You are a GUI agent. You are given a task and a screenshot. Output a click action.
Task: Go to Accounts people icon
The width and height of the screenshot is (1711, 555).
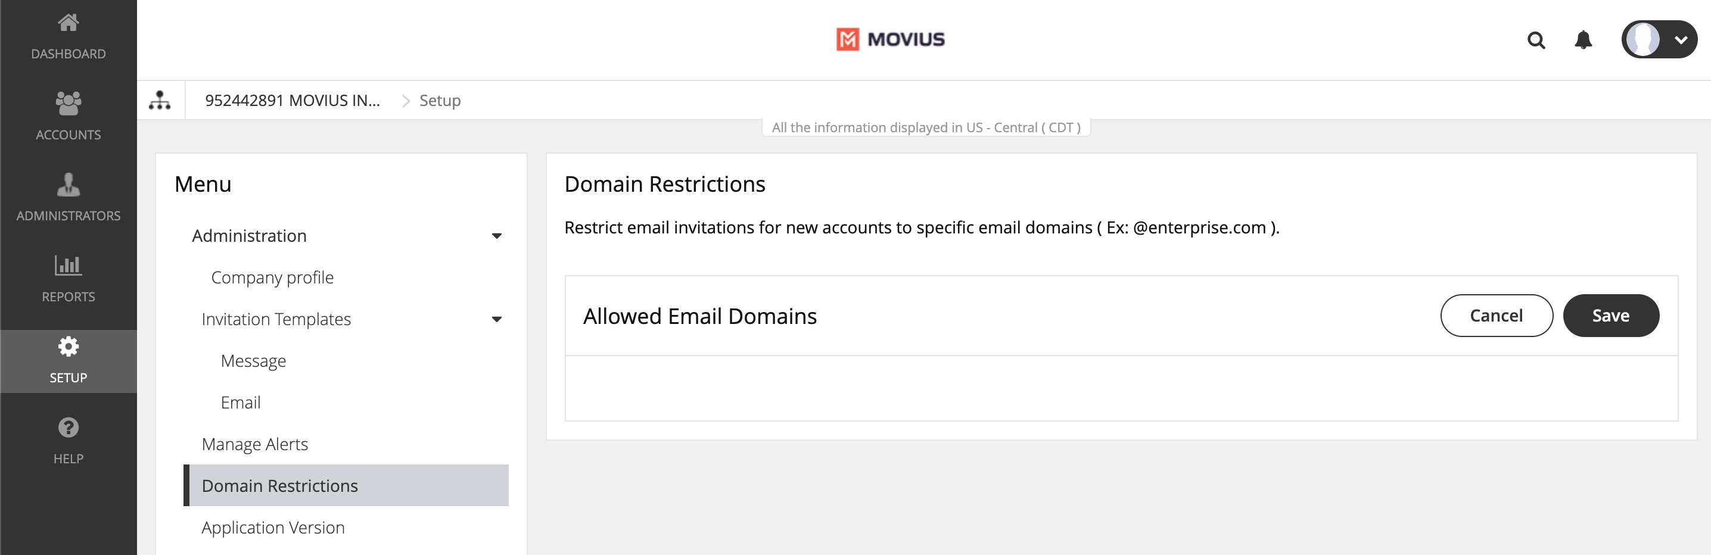coord(68,104)
